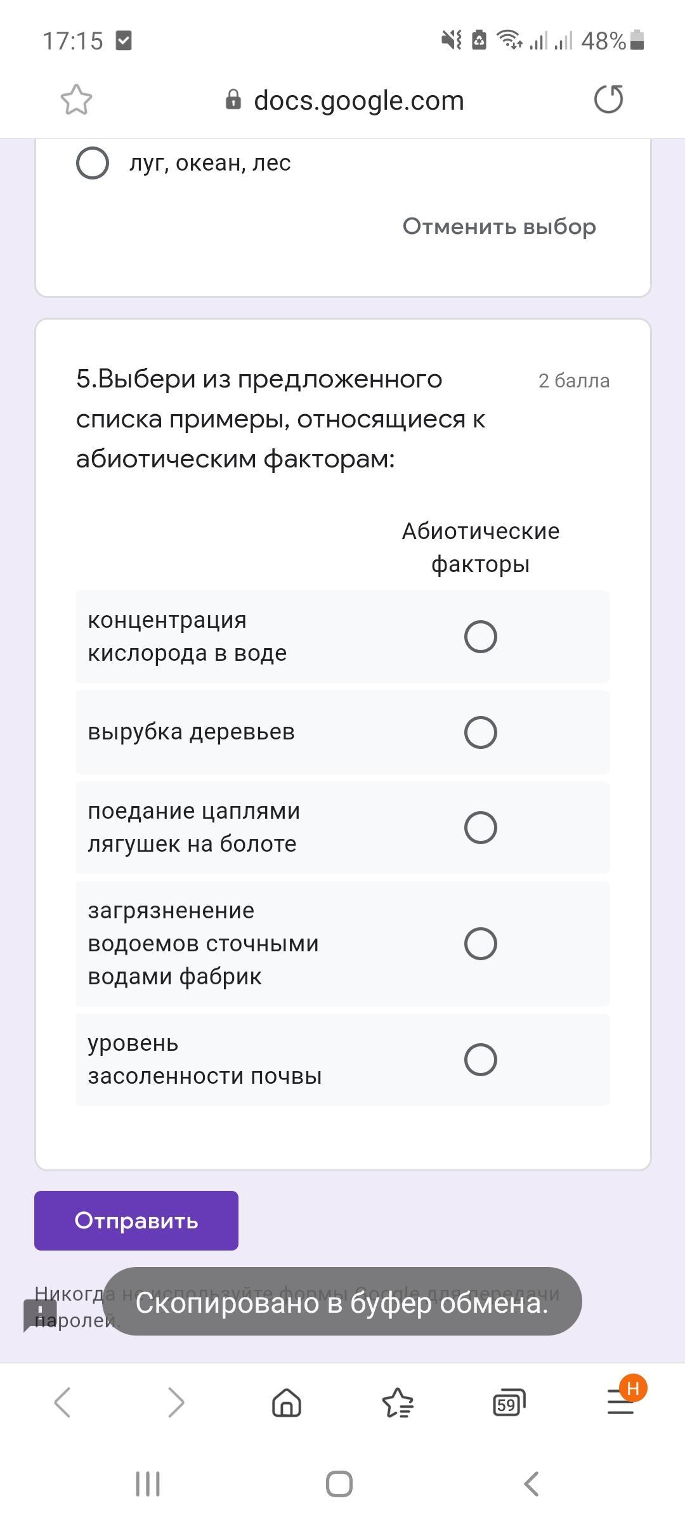The image size is (685, 1522).
Task: Select radio for 'вырубка деревьев'
Action: pos(480,732)
